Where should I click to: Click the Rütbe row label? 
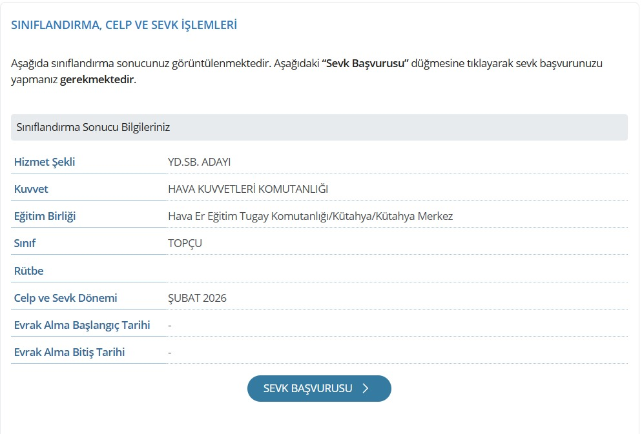[28, 271]
